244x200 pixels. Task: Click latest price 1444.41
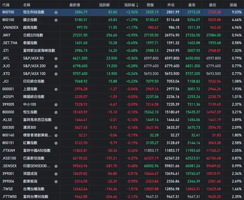(x=81, y=120)
